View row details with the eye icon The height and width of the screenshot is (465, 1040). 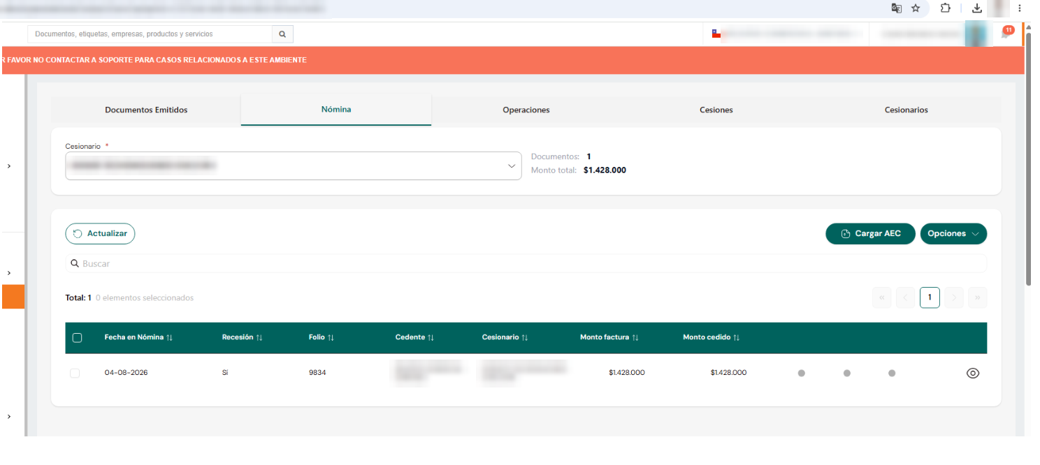tap(972, 373)
